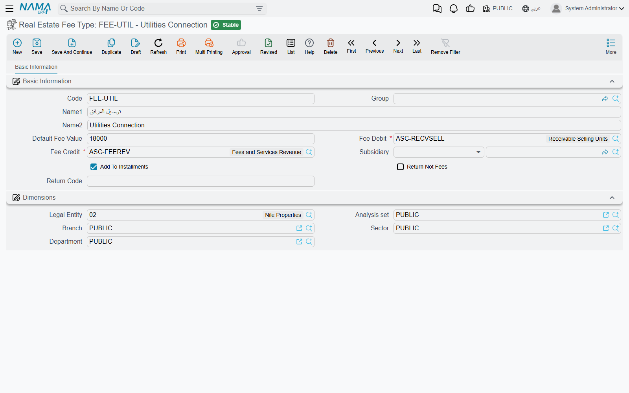Image resolution: width=629 pixels, height=393 pixels.
Task: Select the Basic Information tab
Action: point(36,67)
